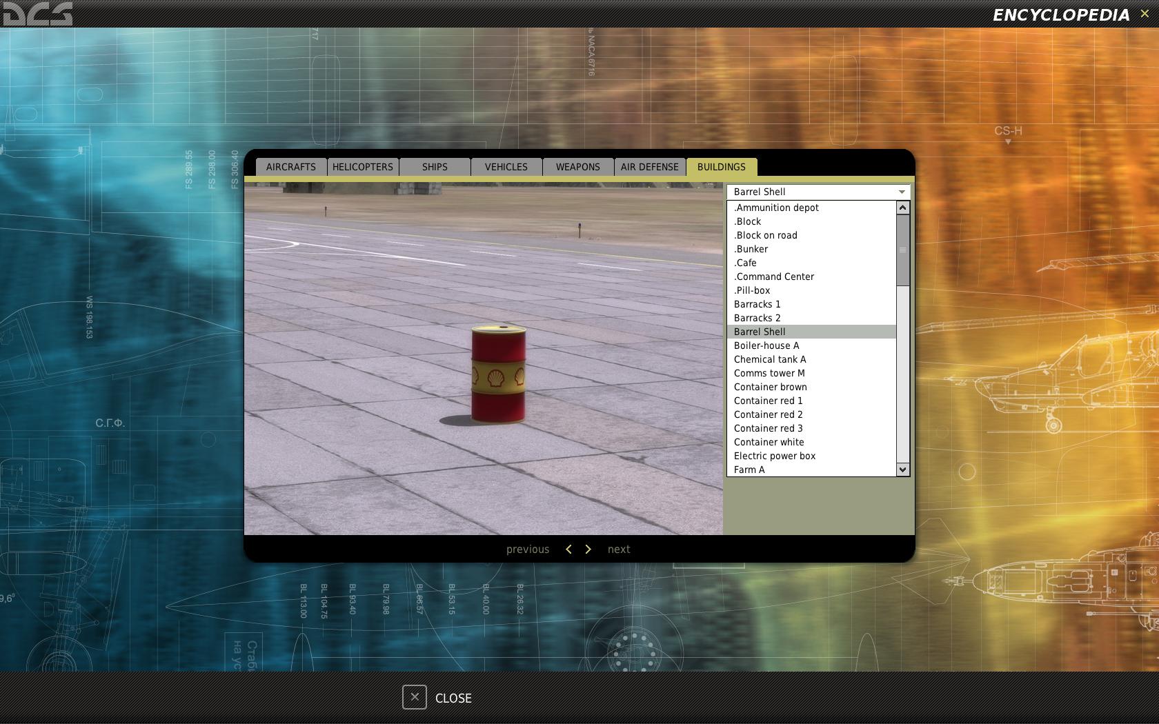Select the WEAPONS tab
This screenshot has height=724, width=1159.
click(x=578, y=167)
